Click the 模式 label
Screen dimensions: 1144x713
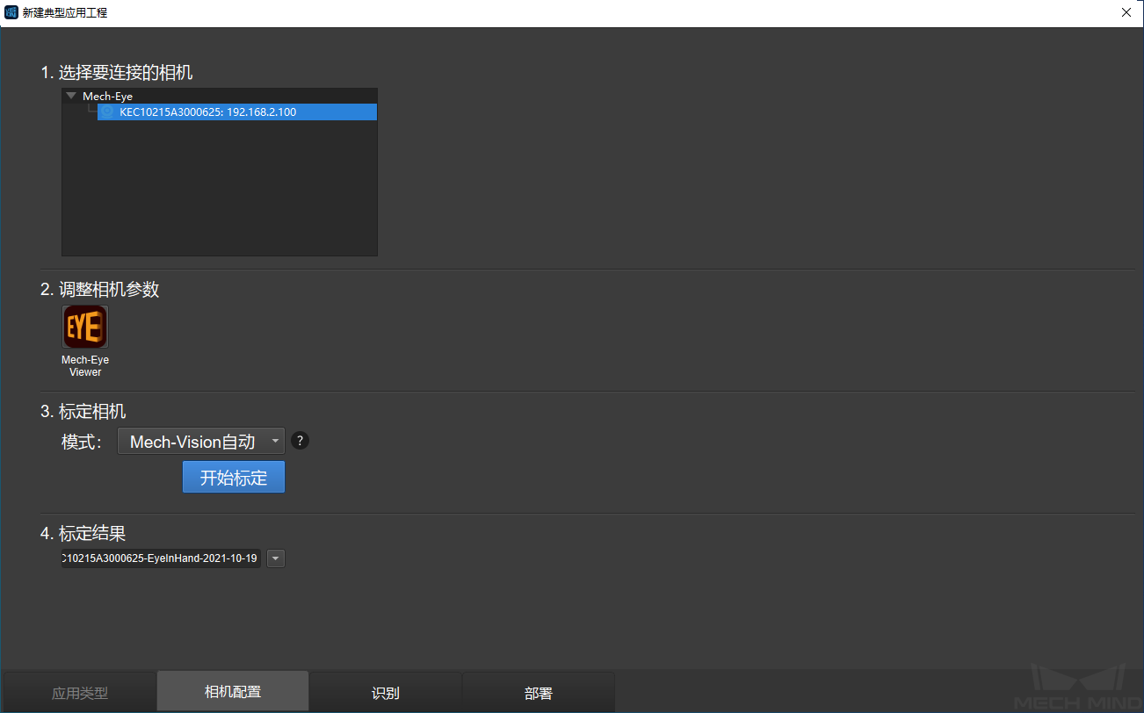point(83,442)
